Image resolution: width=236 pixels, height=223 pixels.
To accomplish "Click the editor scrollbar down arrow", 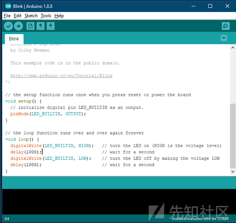I will click(233, 172).
